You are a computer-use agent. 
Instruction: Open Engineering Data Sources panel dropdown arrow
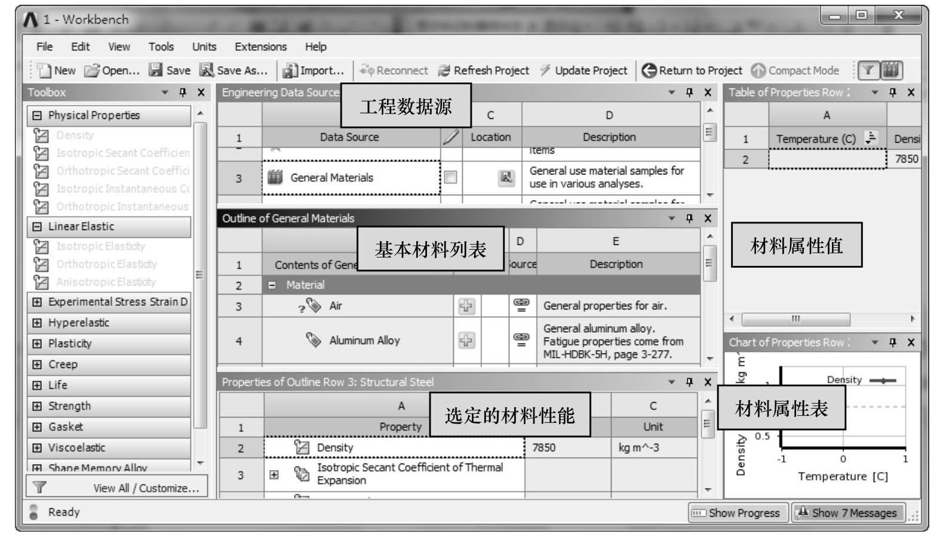(x=672, y=93)
